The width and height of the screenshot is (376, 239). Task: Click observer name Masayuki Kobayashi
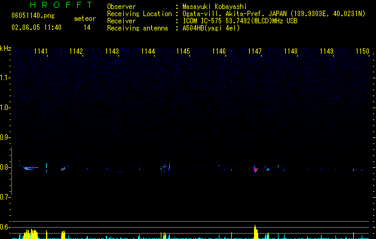tap(215, 7)
